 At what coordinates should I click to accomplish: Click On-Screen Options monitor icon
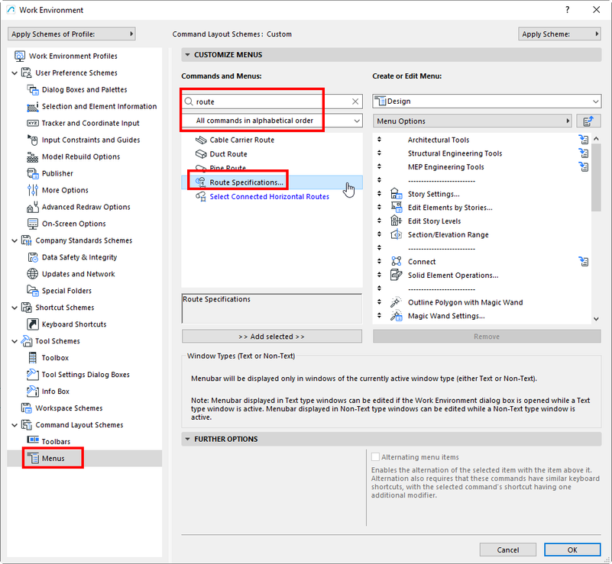tap(32, 224)
